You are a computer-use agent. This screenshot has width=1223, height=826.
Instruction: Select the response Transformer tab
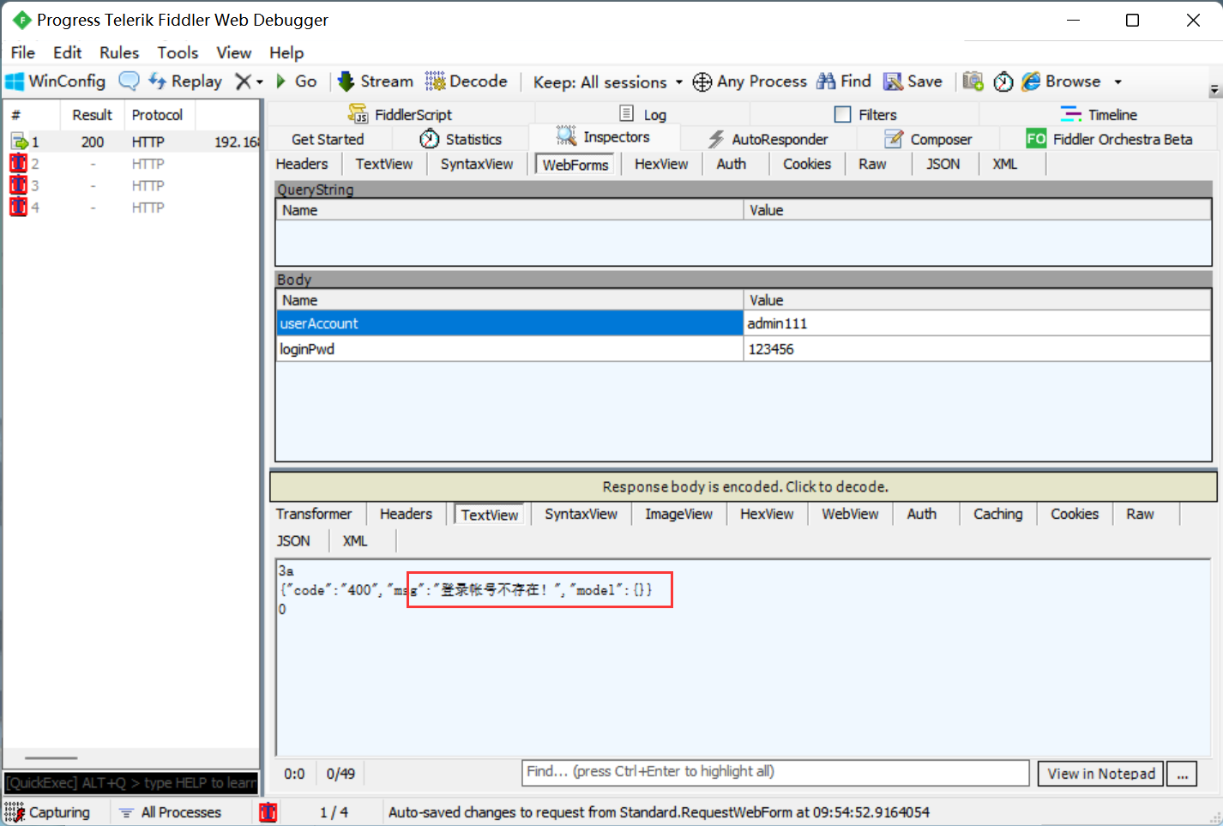314,514
